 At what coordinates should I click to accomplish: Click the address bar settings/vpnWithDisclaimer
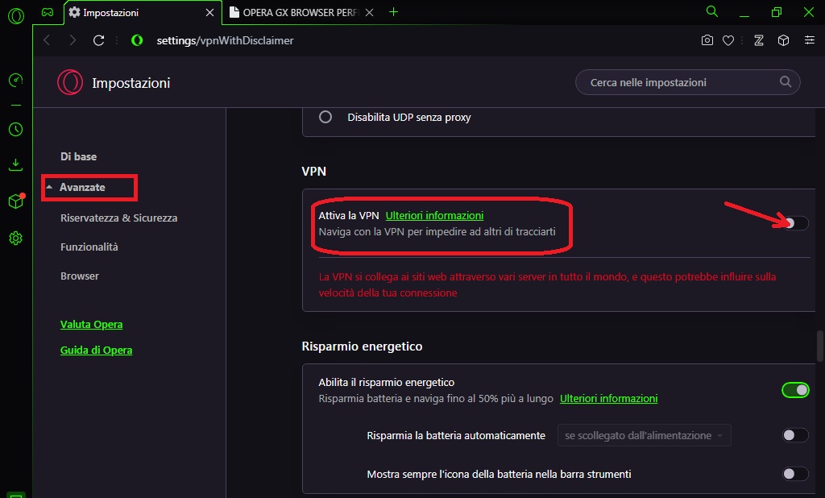(226, 40)
